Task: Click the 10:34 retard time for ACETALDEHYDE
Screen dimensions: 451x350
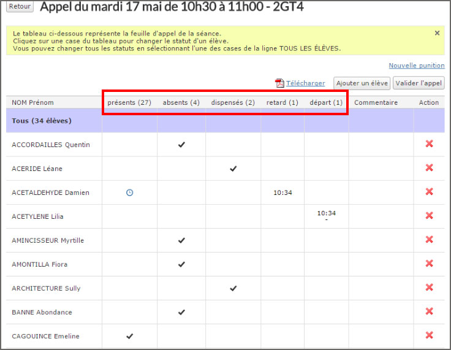Action: [x=282, y=192]
